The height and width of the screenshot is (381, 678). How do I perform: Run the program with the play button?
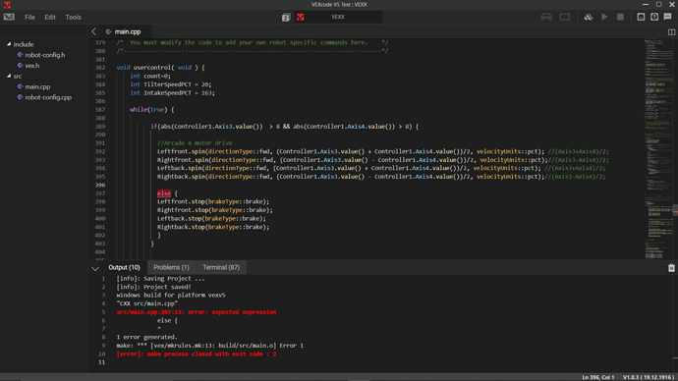604,17
